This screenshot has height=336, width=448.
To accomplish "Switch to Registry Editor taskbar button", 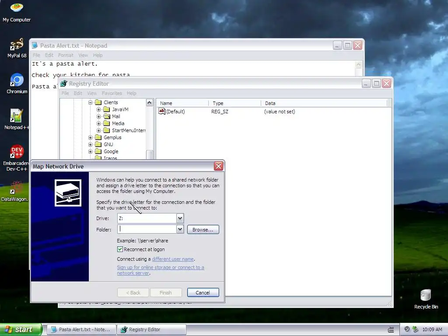I will coord(151,329).
